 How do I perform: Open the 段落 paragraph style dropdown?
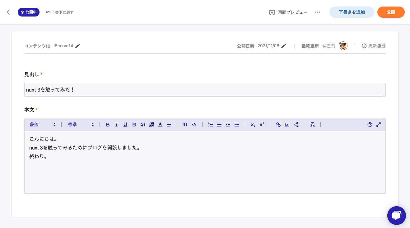[43, 125]
